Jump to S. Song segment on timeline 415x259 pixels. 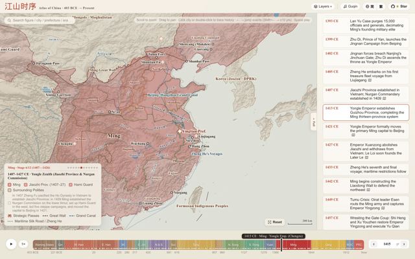tap(254, 245)
